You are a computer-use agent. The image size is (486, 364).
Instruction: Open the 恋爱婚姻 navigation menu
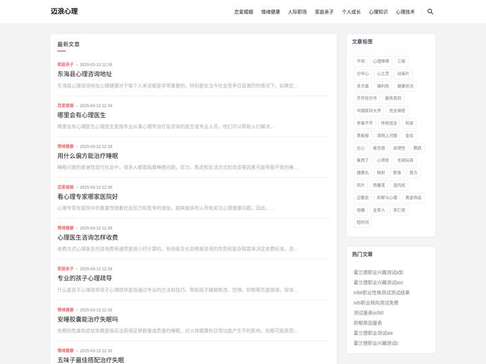pyautogui.click(x=244, y=11)
